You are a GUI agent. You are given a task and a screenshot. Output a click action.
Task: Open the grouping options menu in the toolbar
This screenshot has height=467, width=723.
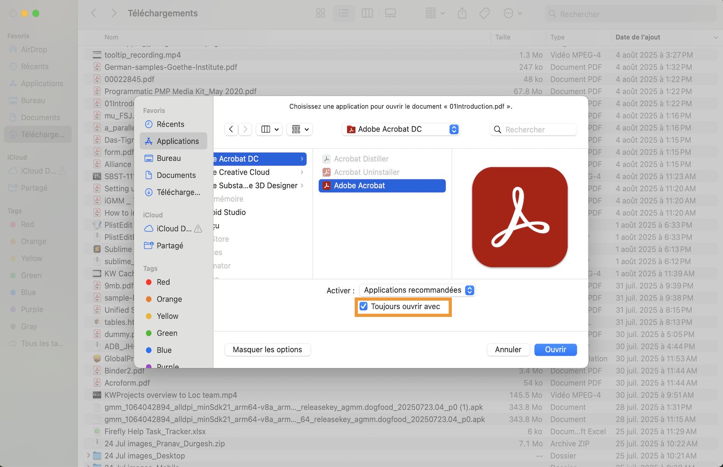[433, 13]
